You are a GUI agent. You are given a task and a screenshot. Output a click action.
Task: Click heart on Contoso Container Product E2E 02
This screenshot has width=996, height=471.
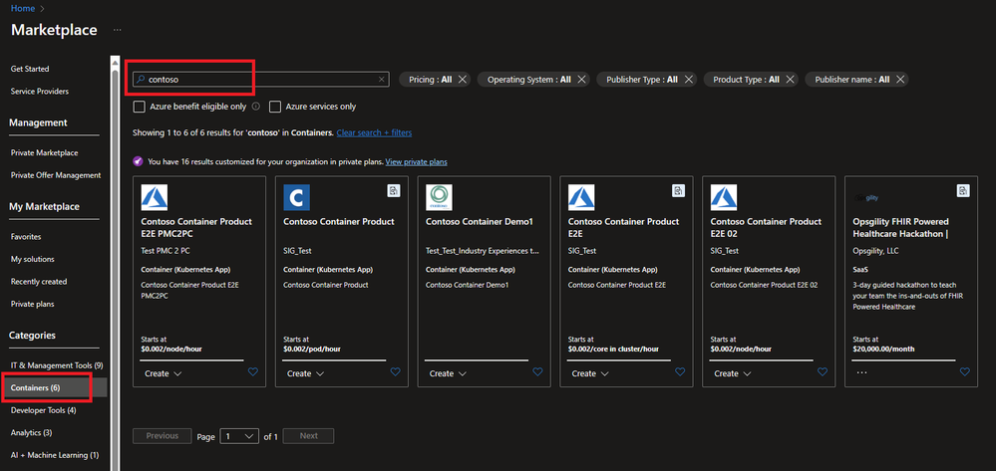822,372
